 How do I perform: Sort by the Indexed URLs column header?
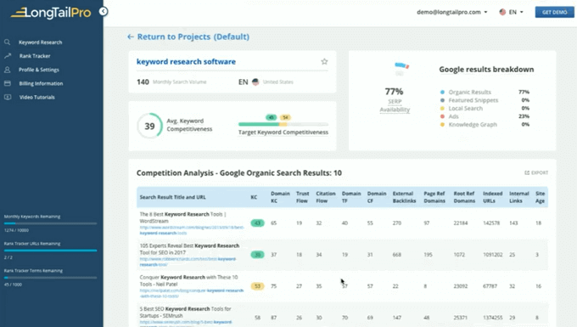(x=492, y=197)
